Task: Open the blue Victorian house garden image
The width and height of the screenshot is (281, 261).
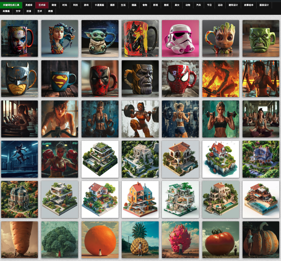Action: [x=261, y=159]
